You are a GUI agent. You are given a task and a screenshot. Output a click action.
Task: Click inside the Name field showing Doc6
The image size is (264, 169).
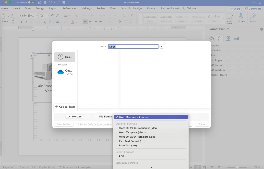click(x=133, y=46)
